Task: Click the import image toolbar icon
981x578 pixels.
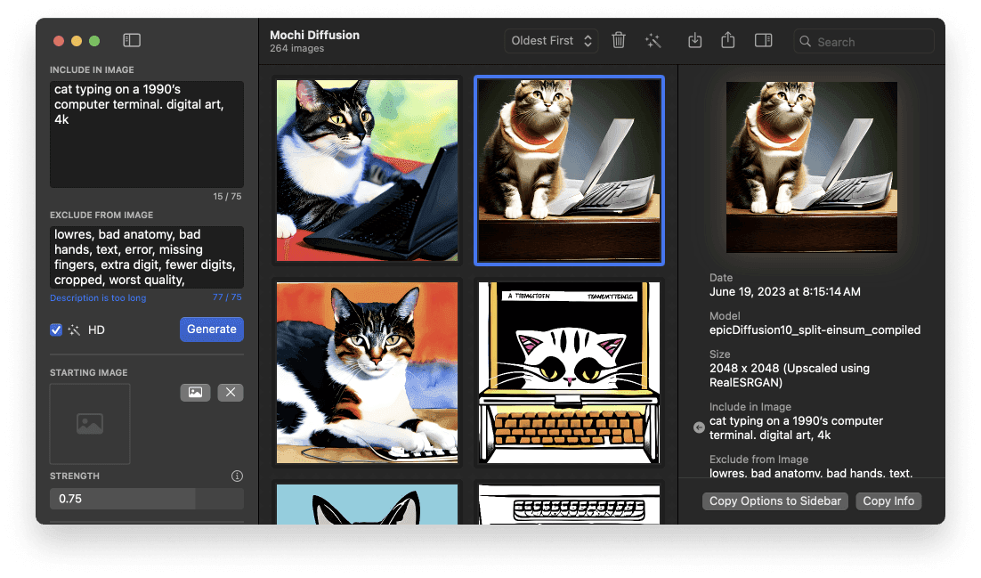Action: (x=694, y=41)
